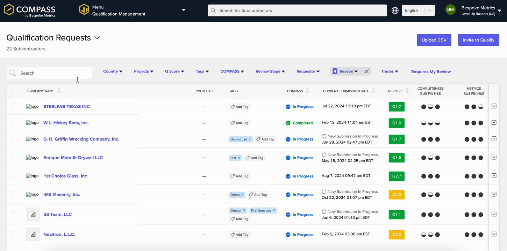The image size is (507, 251).
Task: Click the BM user avatar
Action: [x=450, y=10]
